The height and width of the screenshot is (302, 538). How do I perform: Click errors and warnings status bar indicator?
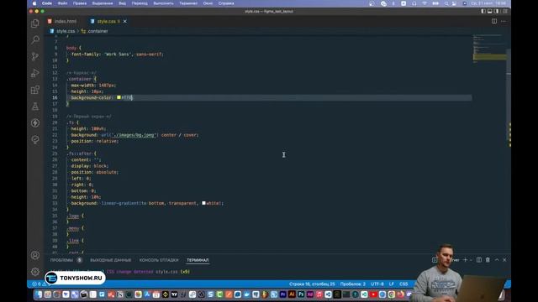point(40,284)
